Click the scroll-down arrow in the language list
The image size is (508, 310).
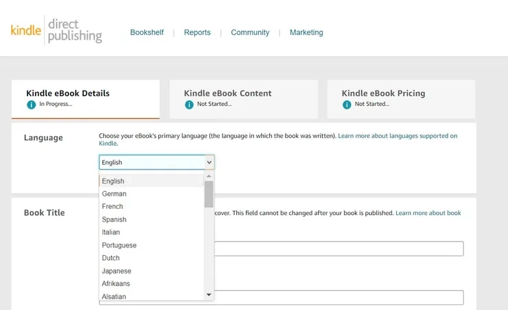(x=209, y=294)
